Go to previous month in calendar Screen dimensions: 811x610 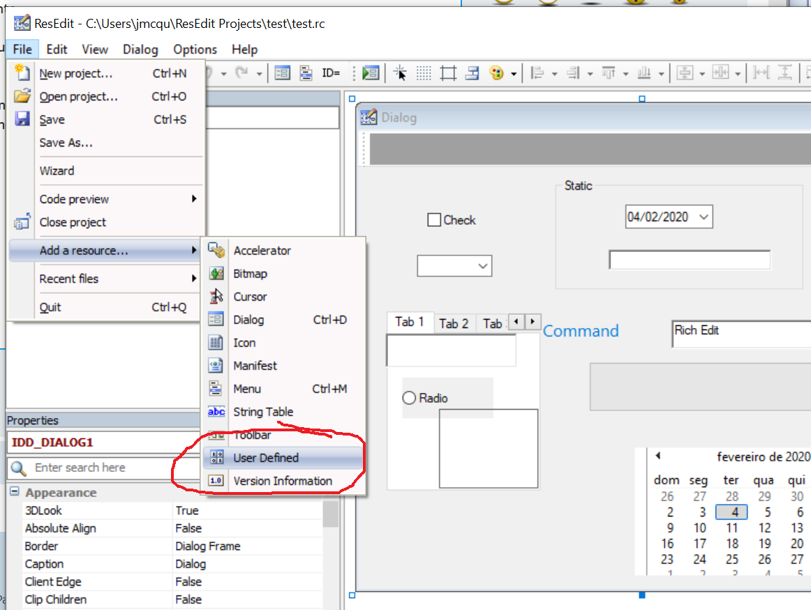point(657,456)
